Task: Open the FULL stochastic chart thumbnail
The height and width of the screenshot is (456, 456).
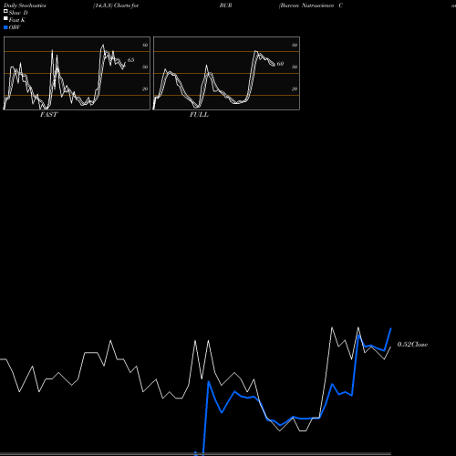Action: [x=226, y=73]
